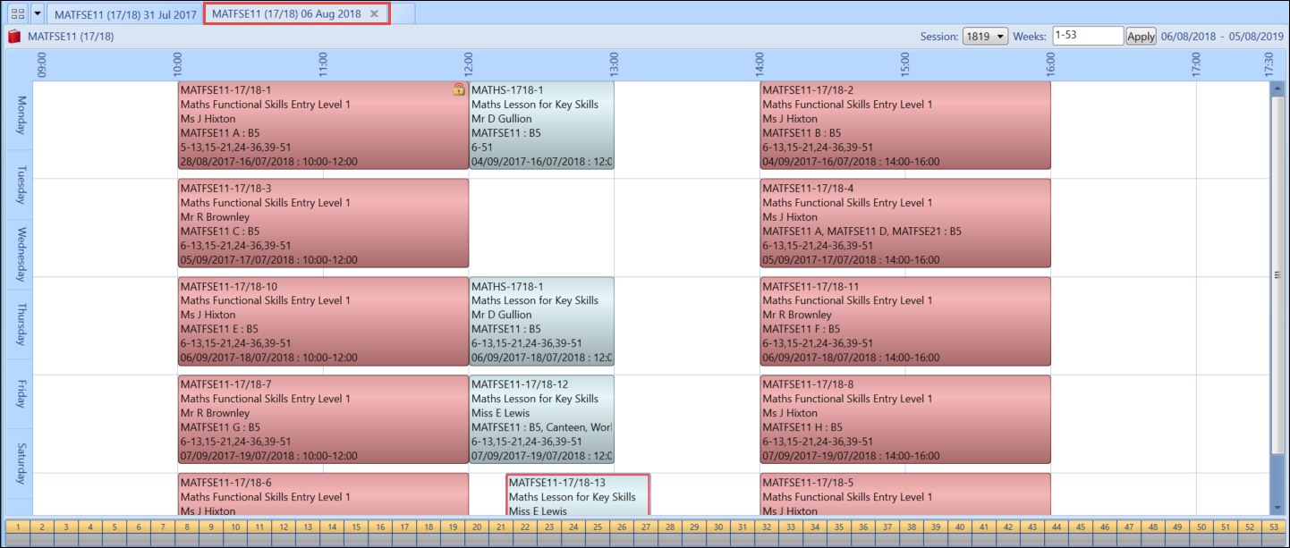Open the Session 1819 dropdown

click(985, 36)
